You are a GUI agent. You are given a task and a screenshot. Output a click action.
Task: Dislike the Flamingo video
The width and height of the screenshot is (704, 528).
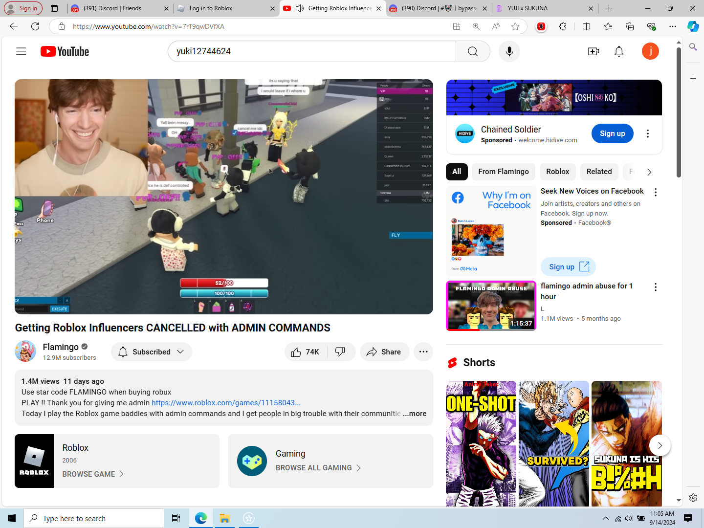point(340,352)
